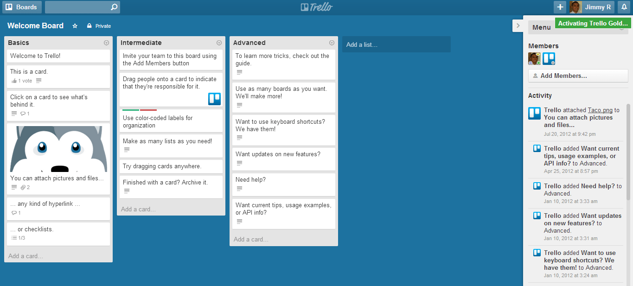The width and height of the screenshot is (633, 286).
Task: Open the notifications bell icon
Action: point(624,7)
